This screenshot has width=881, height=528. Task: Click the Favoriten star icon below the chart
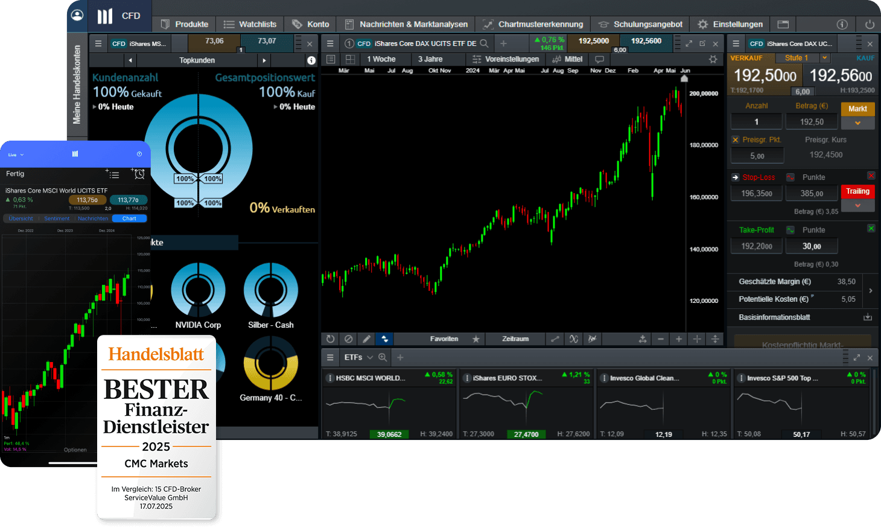tap(476, 339)
